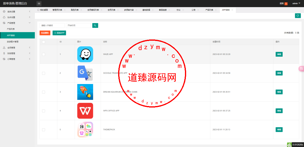Viewport: 304px width, 147px height.
Task: Check the box for WPS OFFICE APP row
Action: [44, 111]
